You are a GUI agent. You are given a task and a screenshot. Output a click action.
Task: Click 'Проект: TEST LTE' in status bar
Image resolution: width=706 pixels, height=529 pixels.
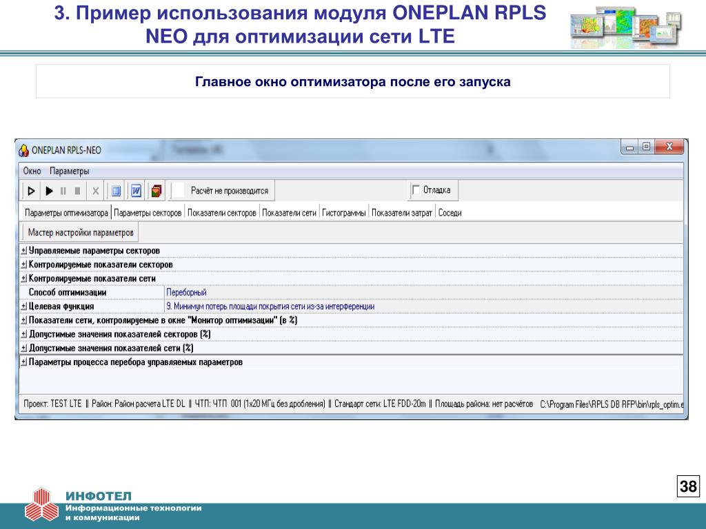coord(52,404)
